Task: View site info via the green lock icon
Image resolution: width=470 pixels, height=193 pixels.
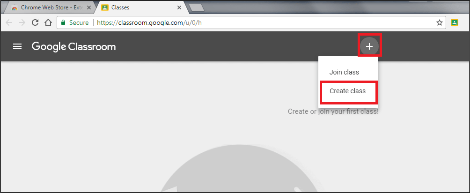Action: tap(63, 22)
